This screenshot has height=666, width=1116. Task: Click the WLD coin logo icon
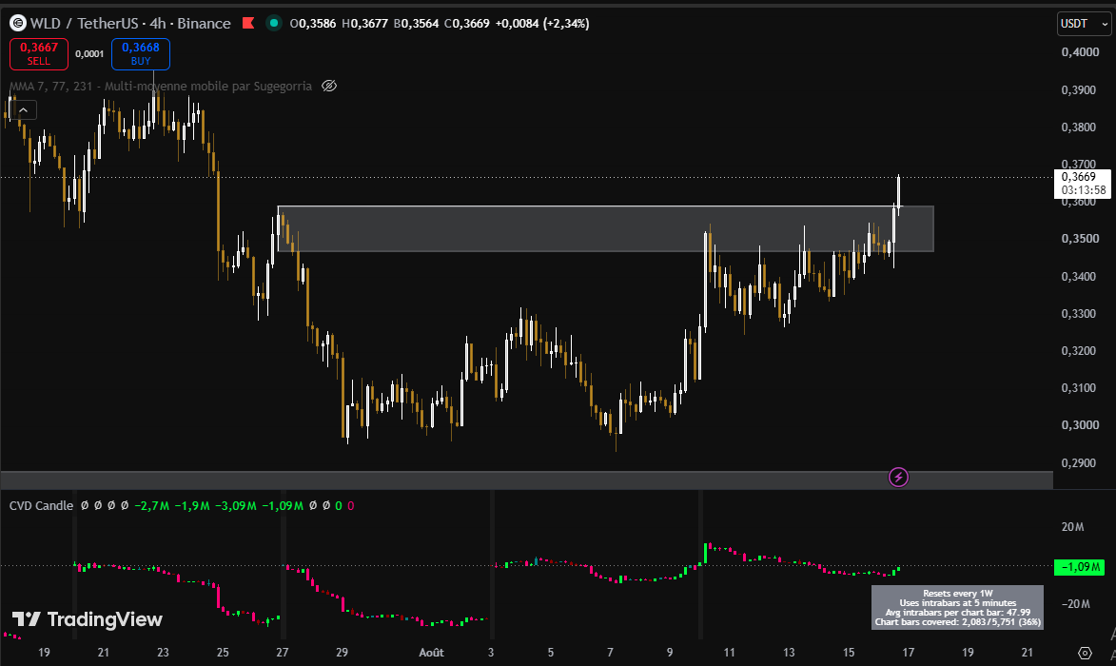[x=18, y=24]
